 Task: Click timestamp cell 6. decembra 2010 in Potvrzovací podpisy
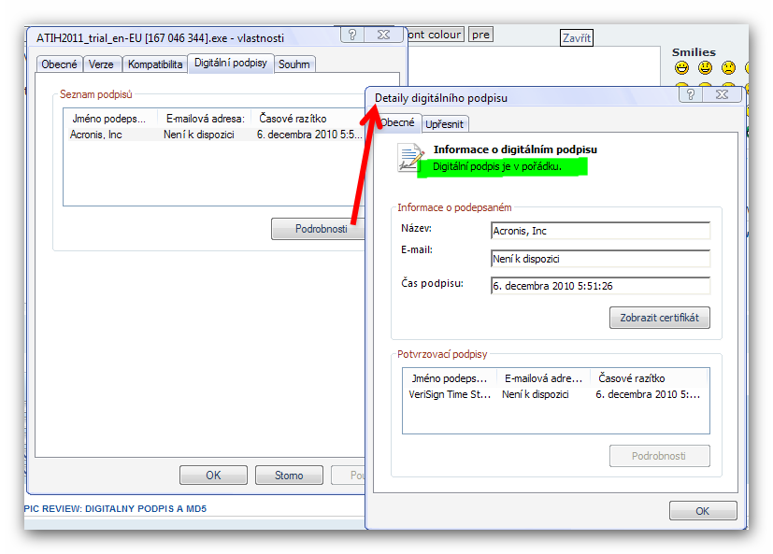point(648,394)
